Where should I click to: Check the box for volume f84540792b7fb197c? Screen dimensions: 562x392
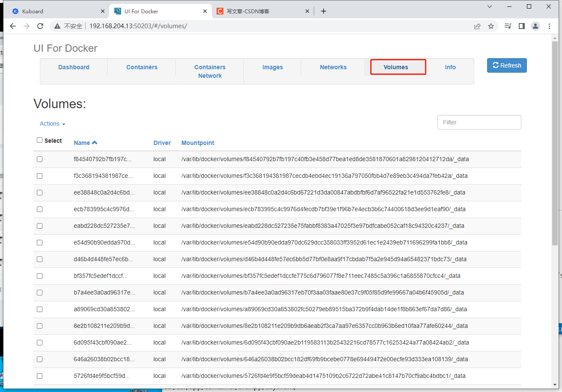pos(40,159)
